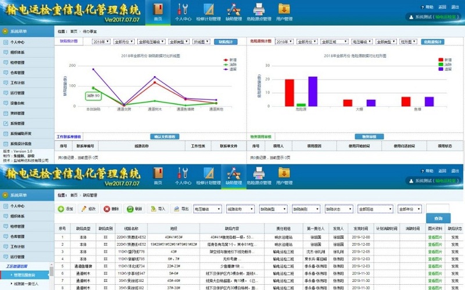Expand the 缺陷状态 filter dropdown

338,209
